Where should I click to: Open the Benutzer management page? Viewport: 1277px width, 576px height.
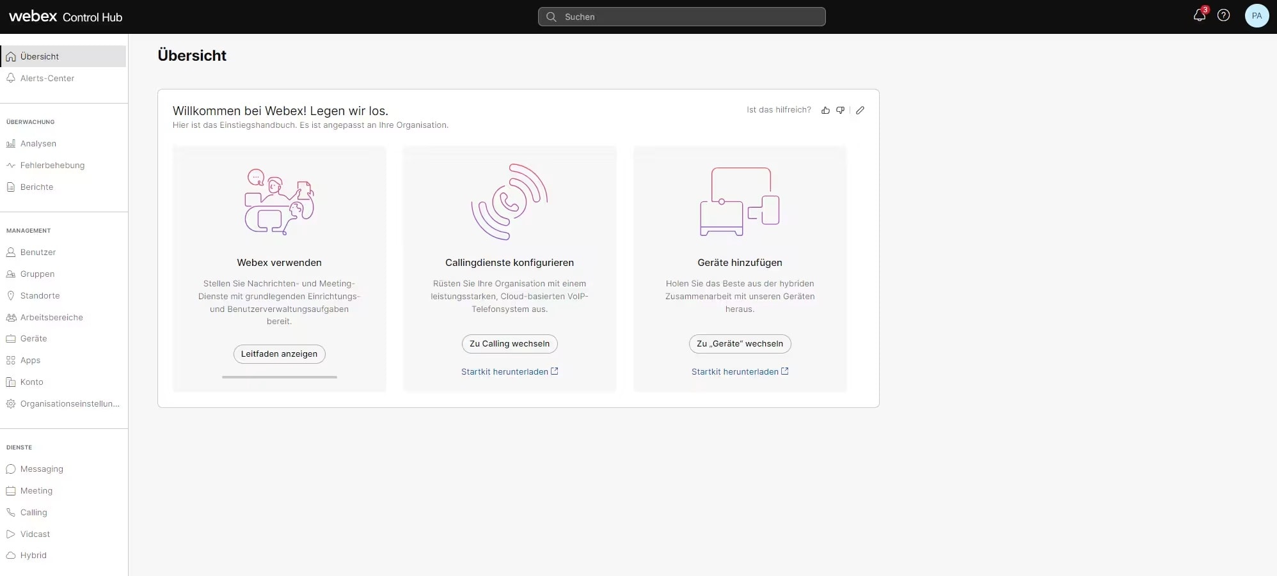pos(38,253)
